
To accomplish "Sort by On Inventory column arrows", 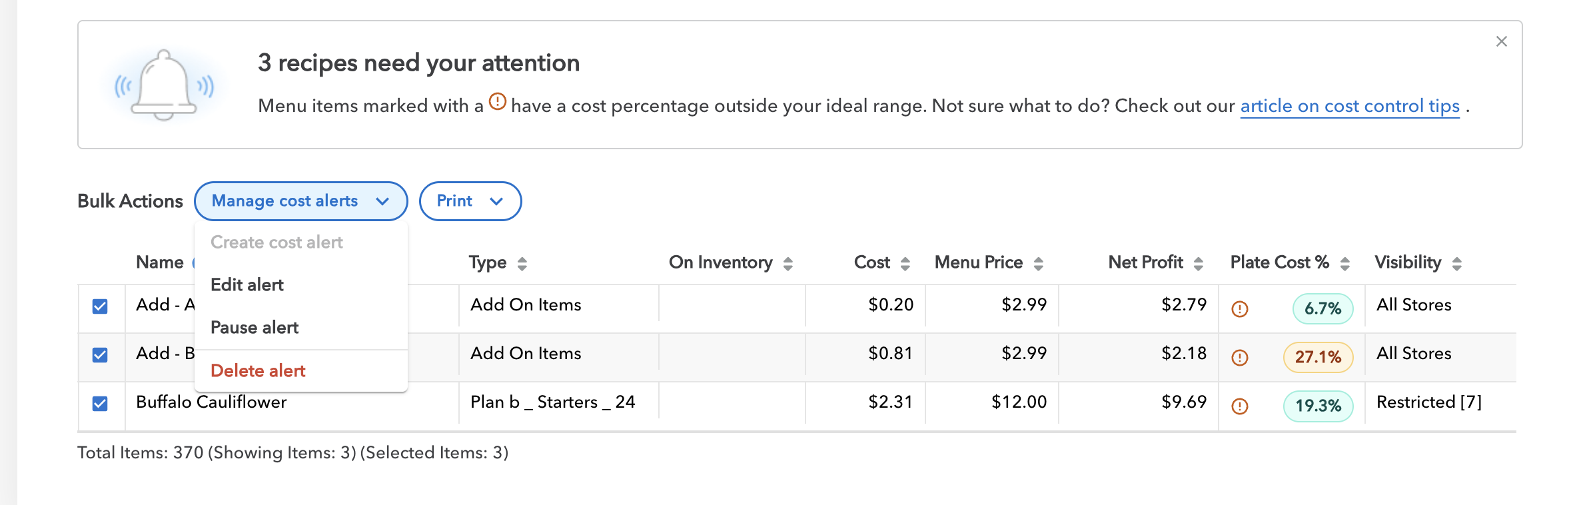I will tap(788, 264).
